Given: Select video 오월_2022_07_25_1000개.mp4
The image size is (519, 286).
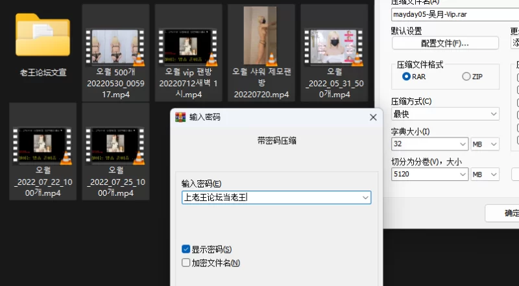Looking at the screenshot, I should [115, 151].
